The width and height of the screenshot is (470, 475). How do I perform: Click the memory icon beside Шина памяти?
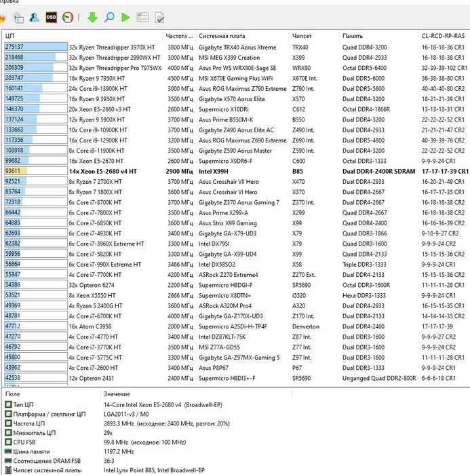click(8, 451)
